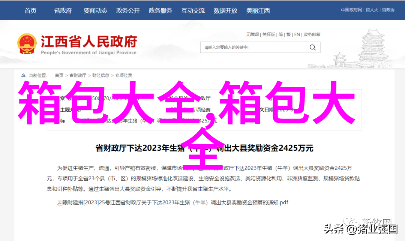Open 政务服务 from the top menu

coord(160,10)
